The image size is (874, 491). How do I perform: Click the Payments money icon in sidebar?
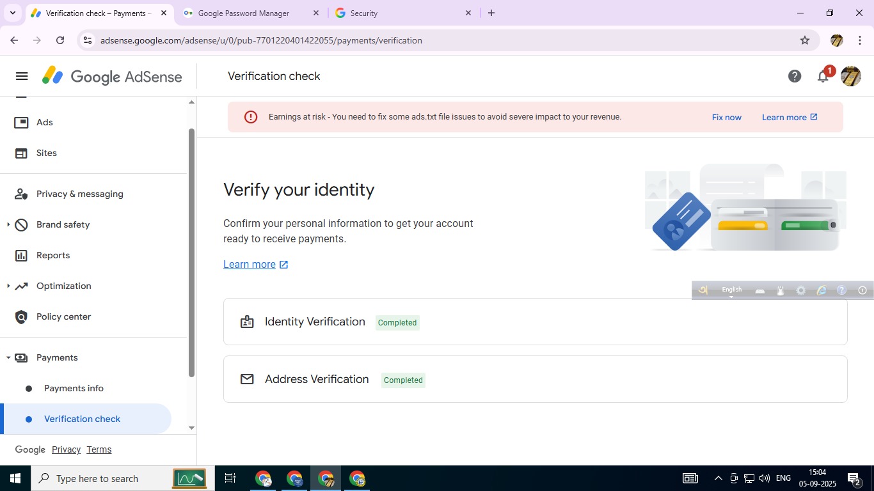click(21, 357)
